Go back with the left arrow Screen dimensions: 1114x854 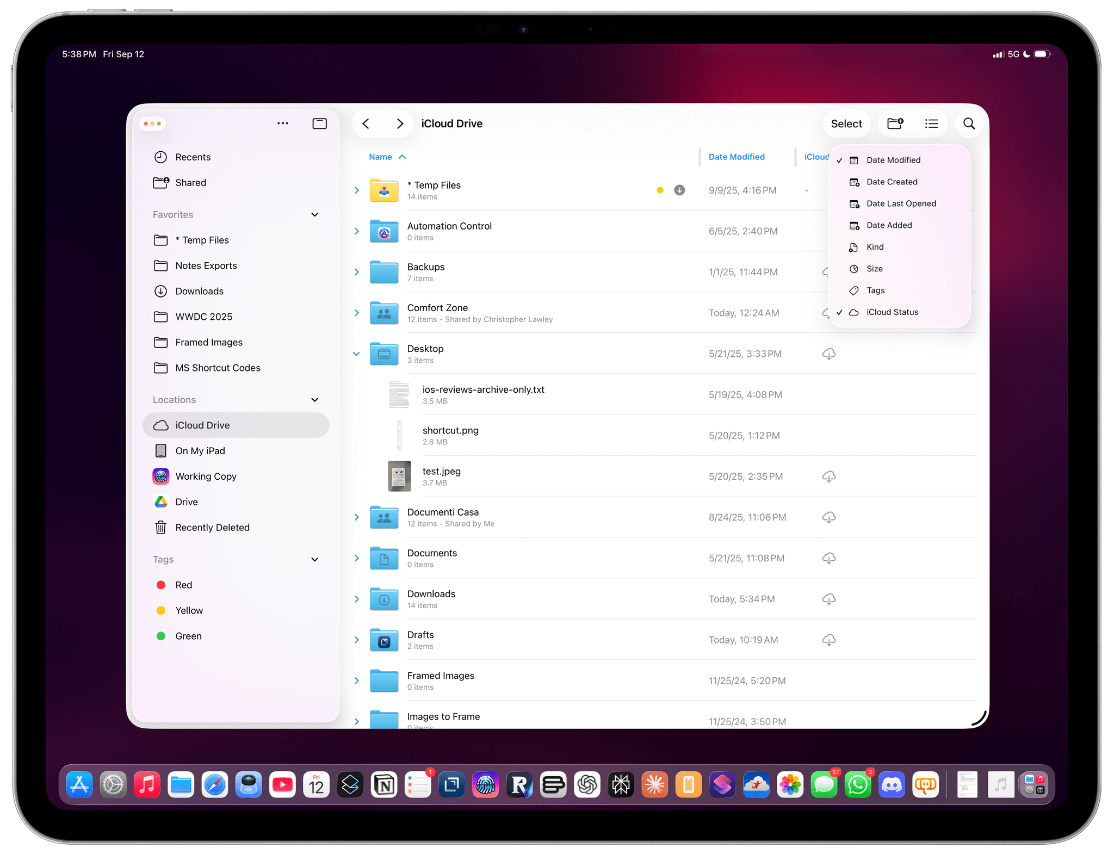[366, 123]
